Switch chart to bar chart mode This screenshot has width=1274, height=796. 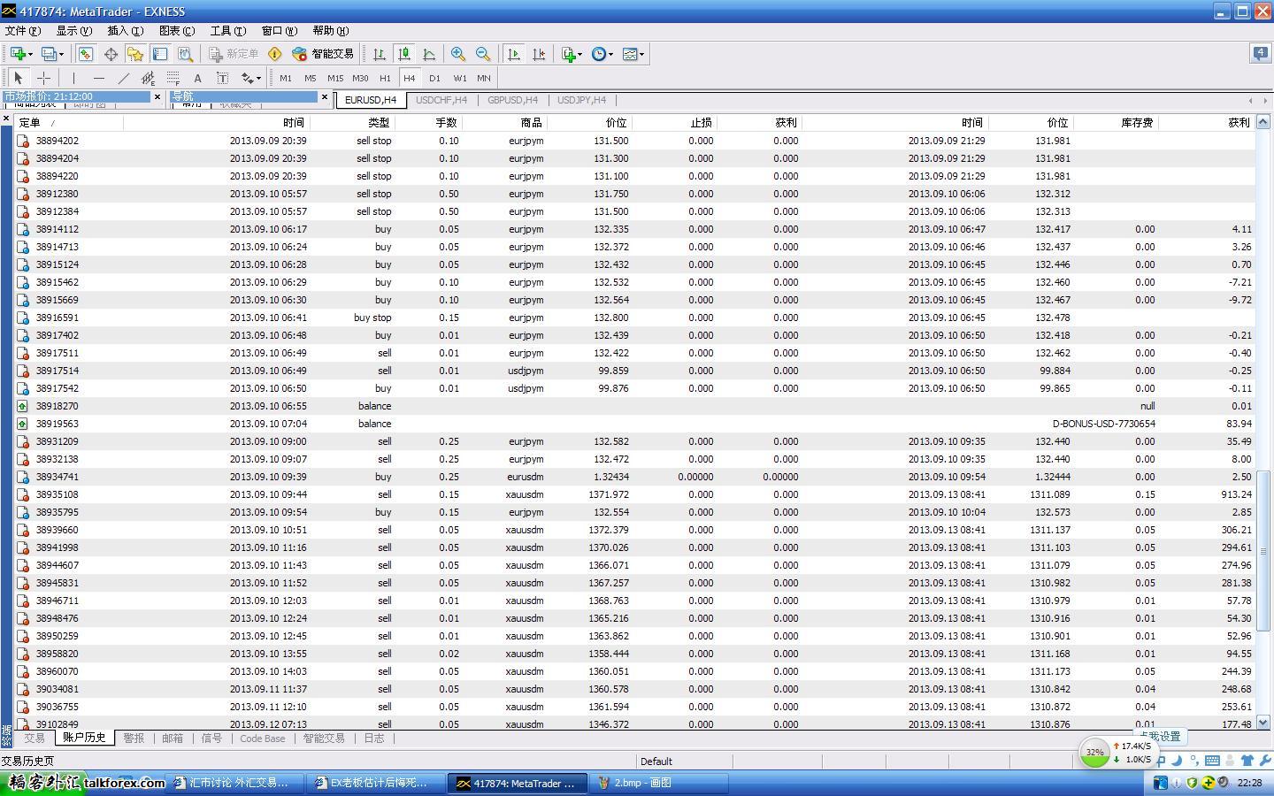(380, 54)
